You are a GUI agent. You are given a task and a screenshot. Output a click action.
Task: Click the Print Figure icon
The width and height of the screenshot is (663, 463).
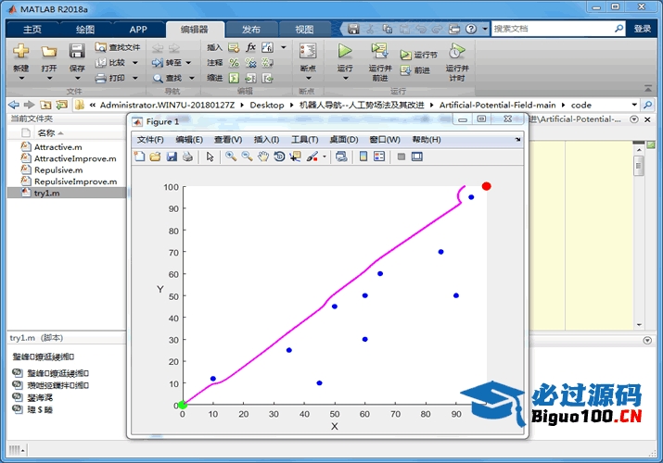[x=187, y=156]
